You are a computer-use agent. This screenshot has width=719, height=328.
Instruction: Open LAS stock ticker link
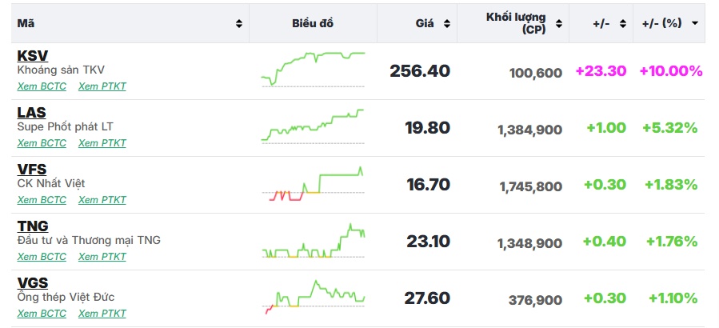(32, 113)
